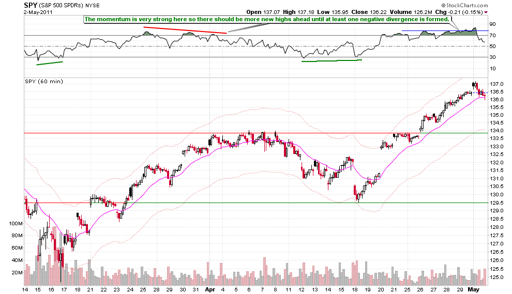
Task: Click the Apr date axis label
Action: coord(210,289)
